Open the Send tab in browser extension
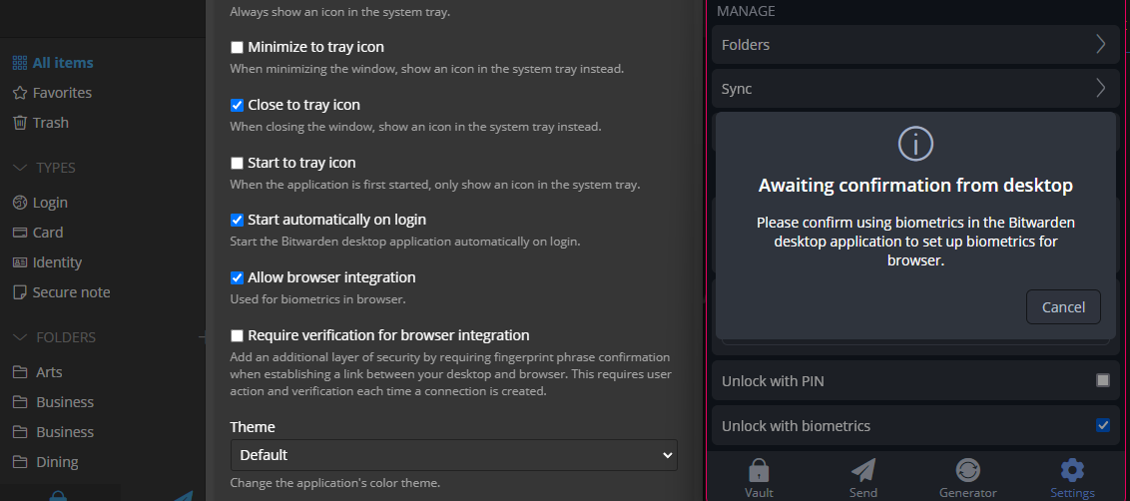 coord(863,479)
